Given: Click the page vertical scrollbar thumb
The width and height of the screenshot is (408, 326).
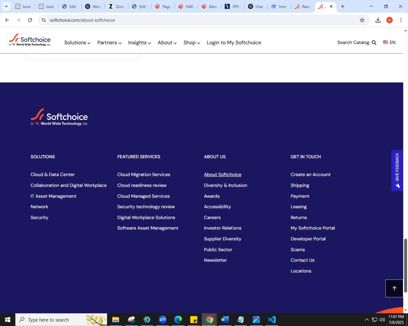Looking at the screenshot, I should click(x=405, y=265).
